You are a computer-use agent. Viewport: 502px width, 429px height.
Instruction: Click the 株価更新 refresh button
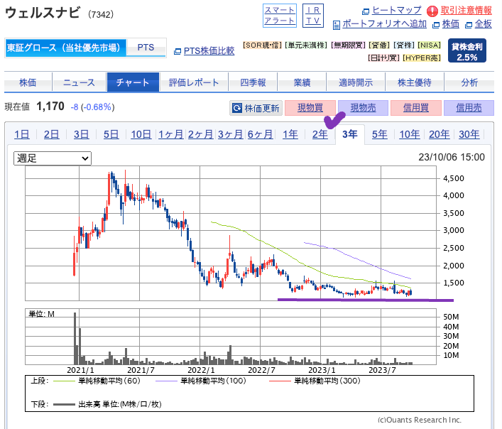point(256,108)
